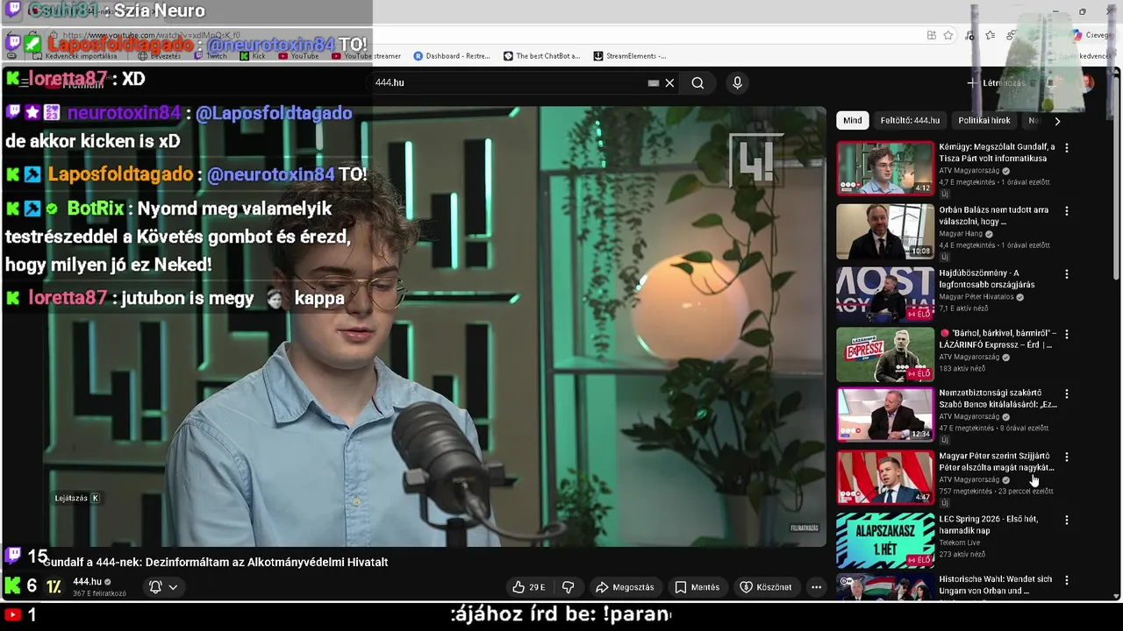Click video title 'Gundalf a 444-nek: Dezinformáltam'
Image resolution: width=1123 pixels, height=631 pixels.
pos(216,562)
